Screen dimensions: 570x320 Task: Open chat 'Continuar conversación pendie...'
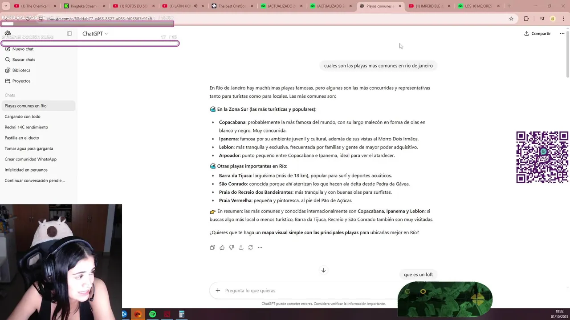38,180
